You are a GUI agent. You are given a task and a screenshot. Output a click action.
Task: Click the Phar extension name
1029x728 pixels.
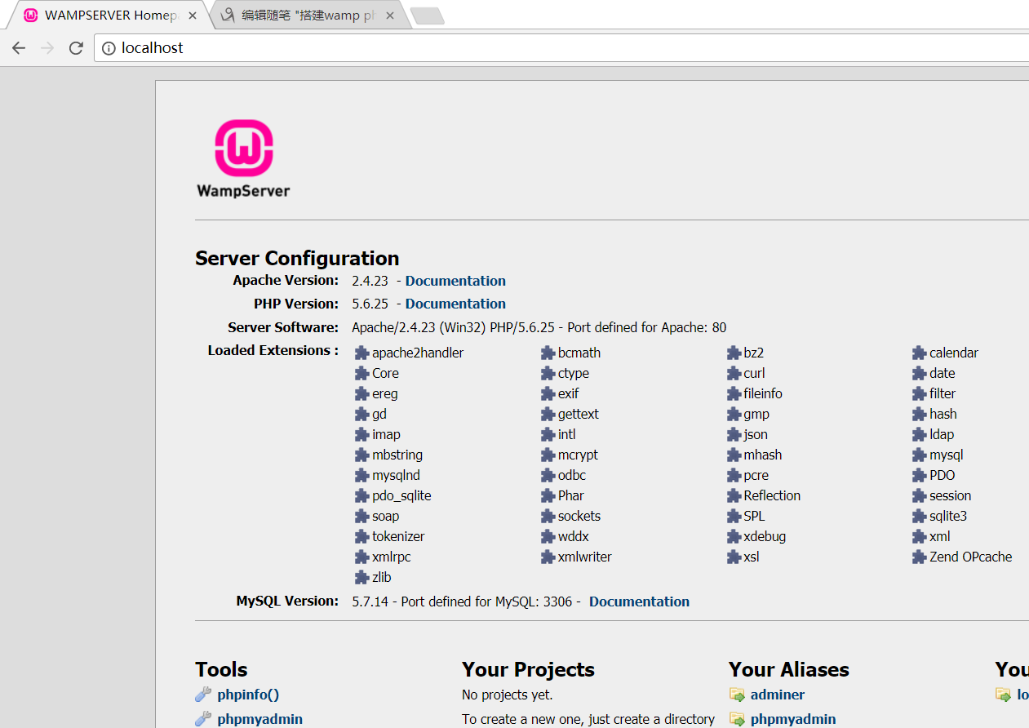pos(571,495)
